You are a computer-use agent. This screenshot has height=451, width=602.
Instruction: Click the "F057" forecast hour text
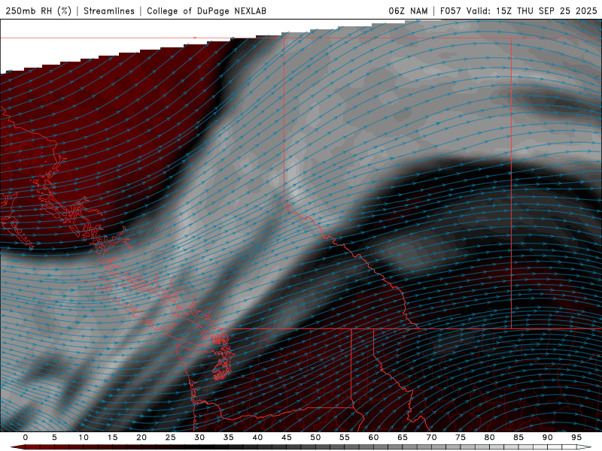[451, 11]
